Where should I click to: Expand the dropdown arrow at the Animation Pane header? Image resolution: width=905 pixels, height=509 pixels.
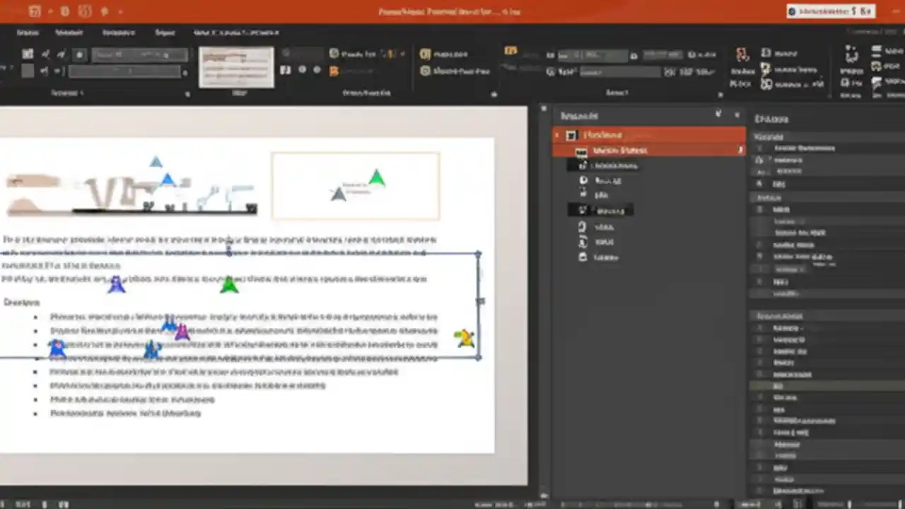(718, 113)
